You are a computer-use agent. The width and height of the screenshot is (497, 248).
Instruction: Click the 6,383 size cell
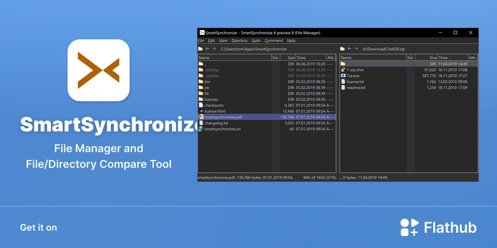tap(290, 105)
